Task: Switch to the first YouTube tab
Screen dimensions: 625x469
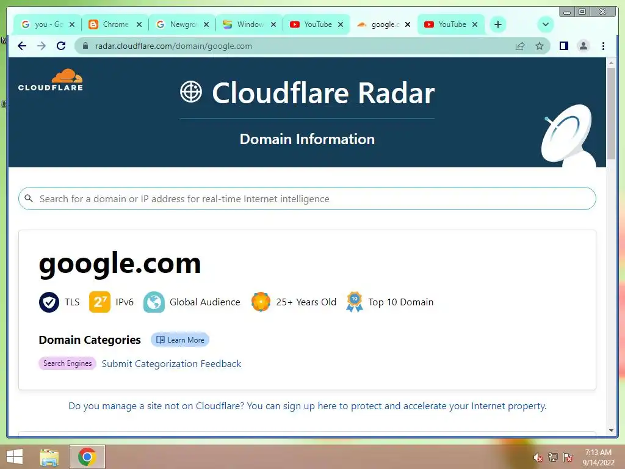Action: point(317,24)
